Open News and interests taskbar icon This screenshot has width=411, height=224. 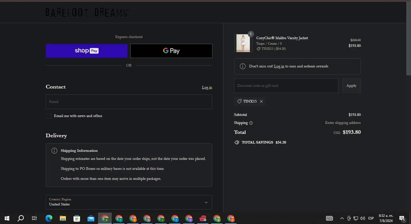[329, 218]
